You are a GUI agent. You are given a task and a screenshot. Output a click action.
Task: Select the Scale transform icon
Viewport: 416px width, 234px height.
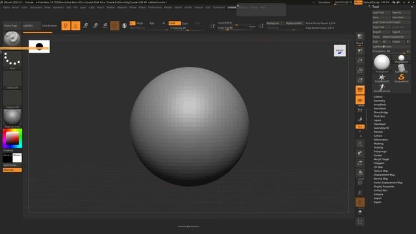[96, 25]
